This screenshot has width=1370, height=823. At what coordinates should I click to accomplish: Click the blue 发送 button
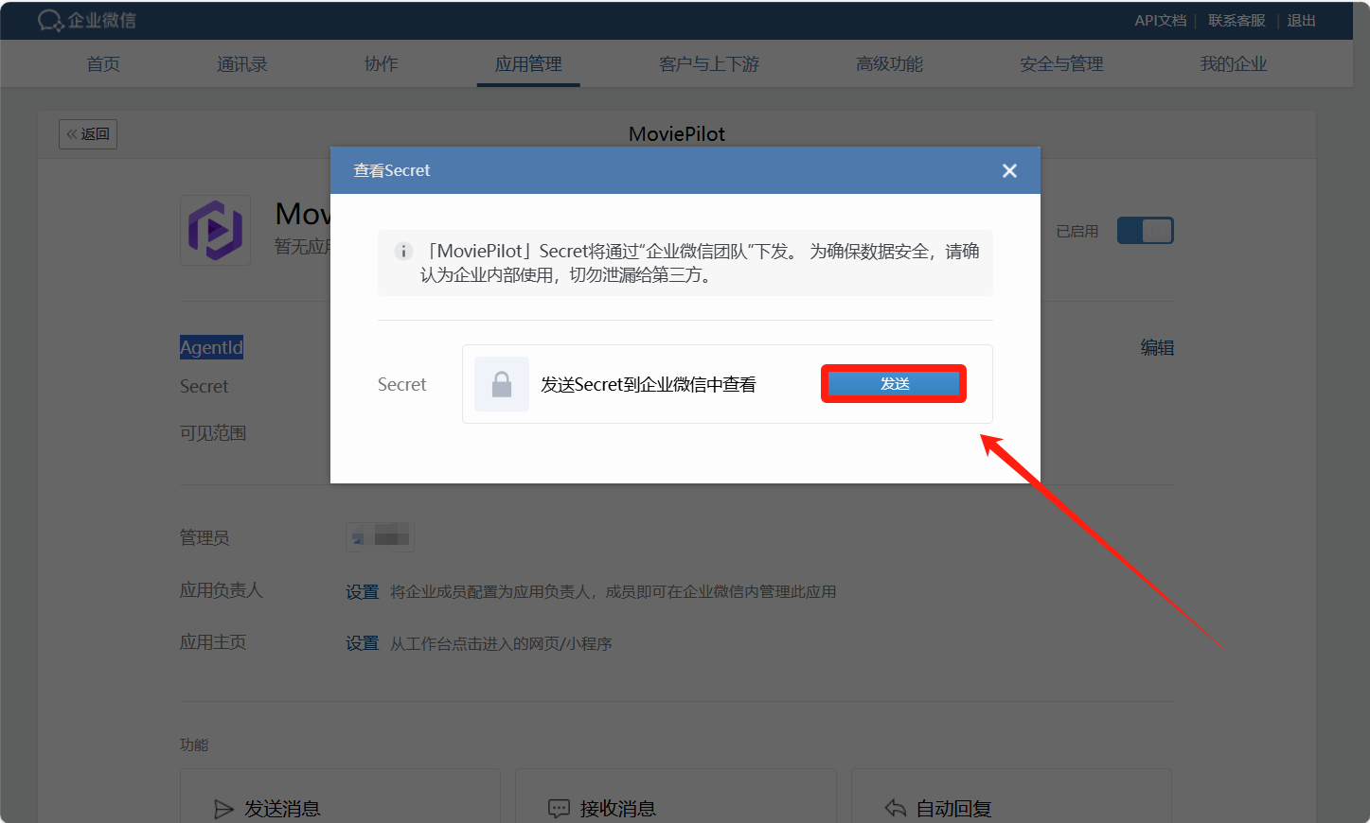894,383
